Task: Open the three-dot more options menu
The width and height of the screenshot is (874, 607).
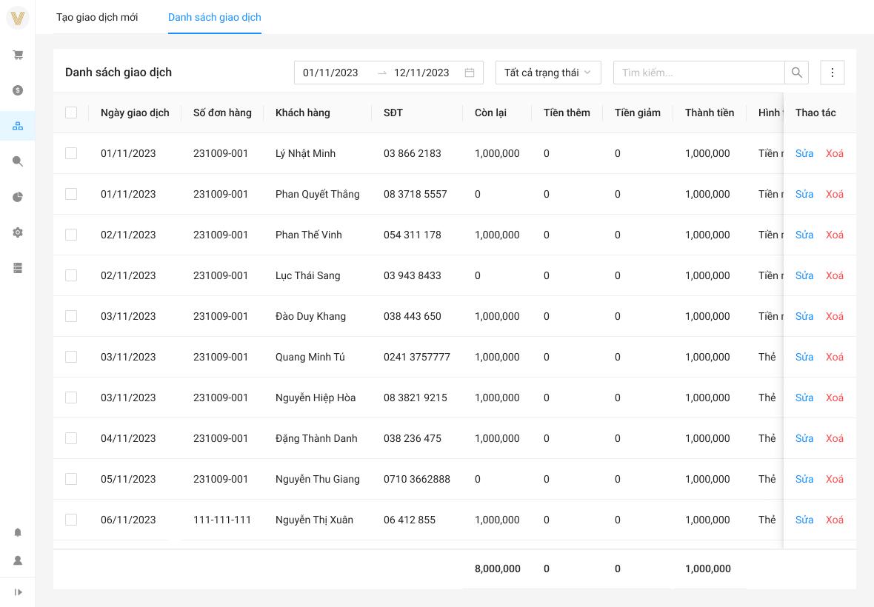Action: click(x=833, y=73)
